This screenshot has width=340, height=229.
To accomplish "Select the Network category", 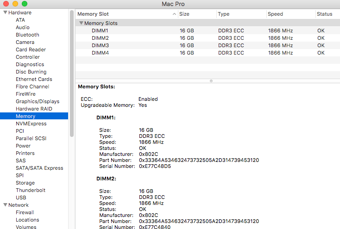I will pyautogui.click(x=19, y=205).
